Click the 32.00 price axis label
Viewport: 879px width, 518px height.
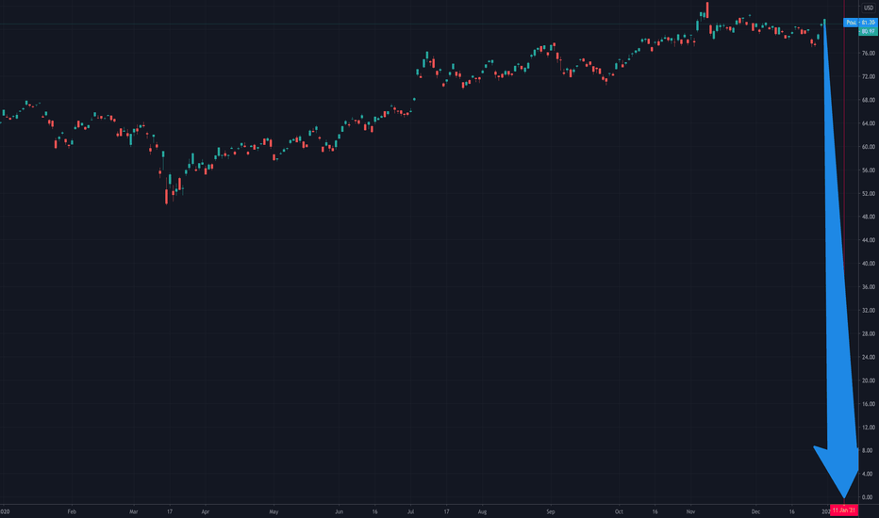[869, 310]
